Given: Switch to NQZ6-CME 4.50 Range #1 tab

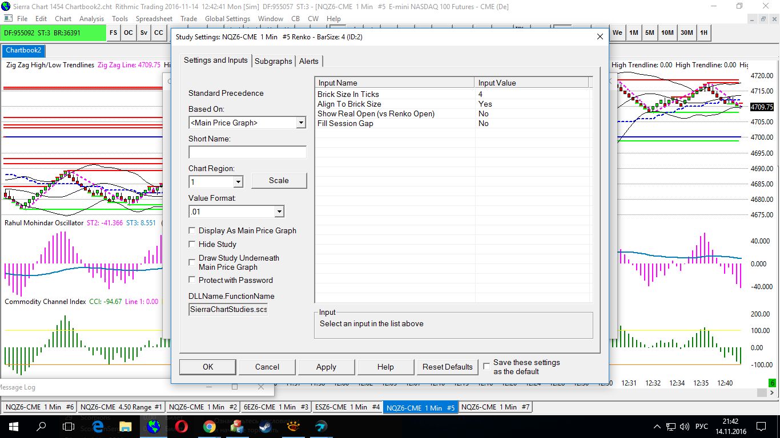Looking at the screenshot, I should pos(121,407).
